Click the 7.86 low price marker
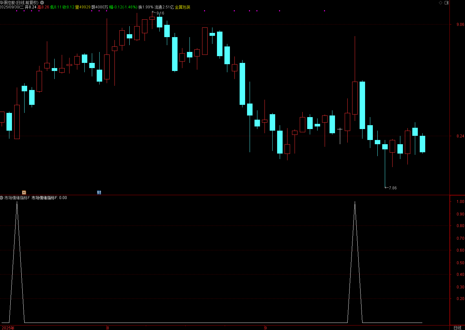 click(393, 188)
